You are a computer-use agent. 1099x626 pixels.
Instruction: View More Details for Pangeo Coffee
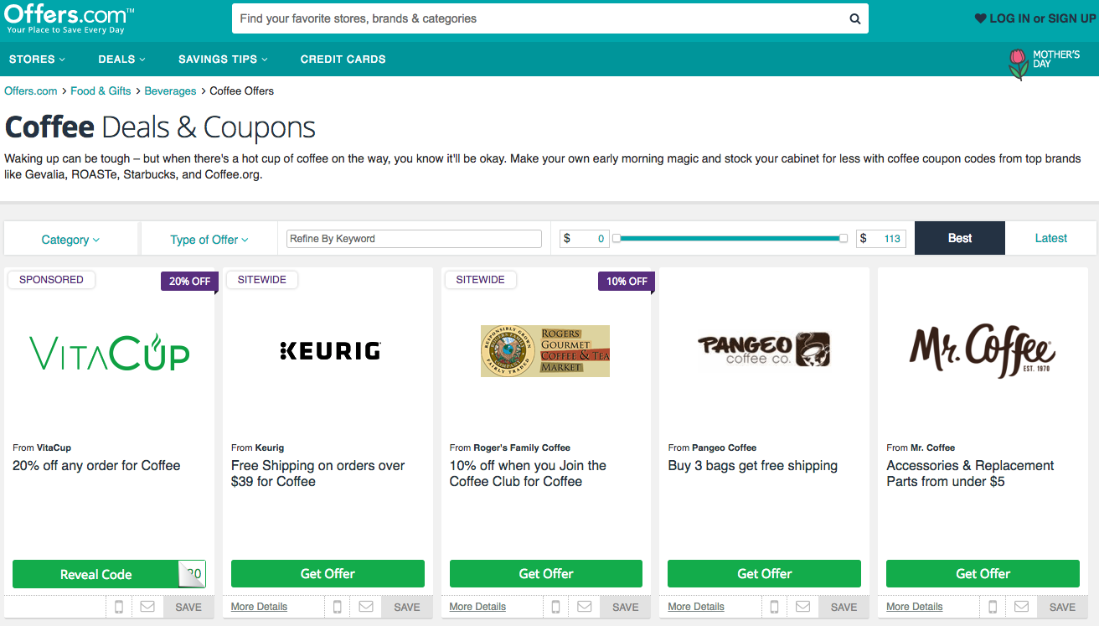pos(696,607)
